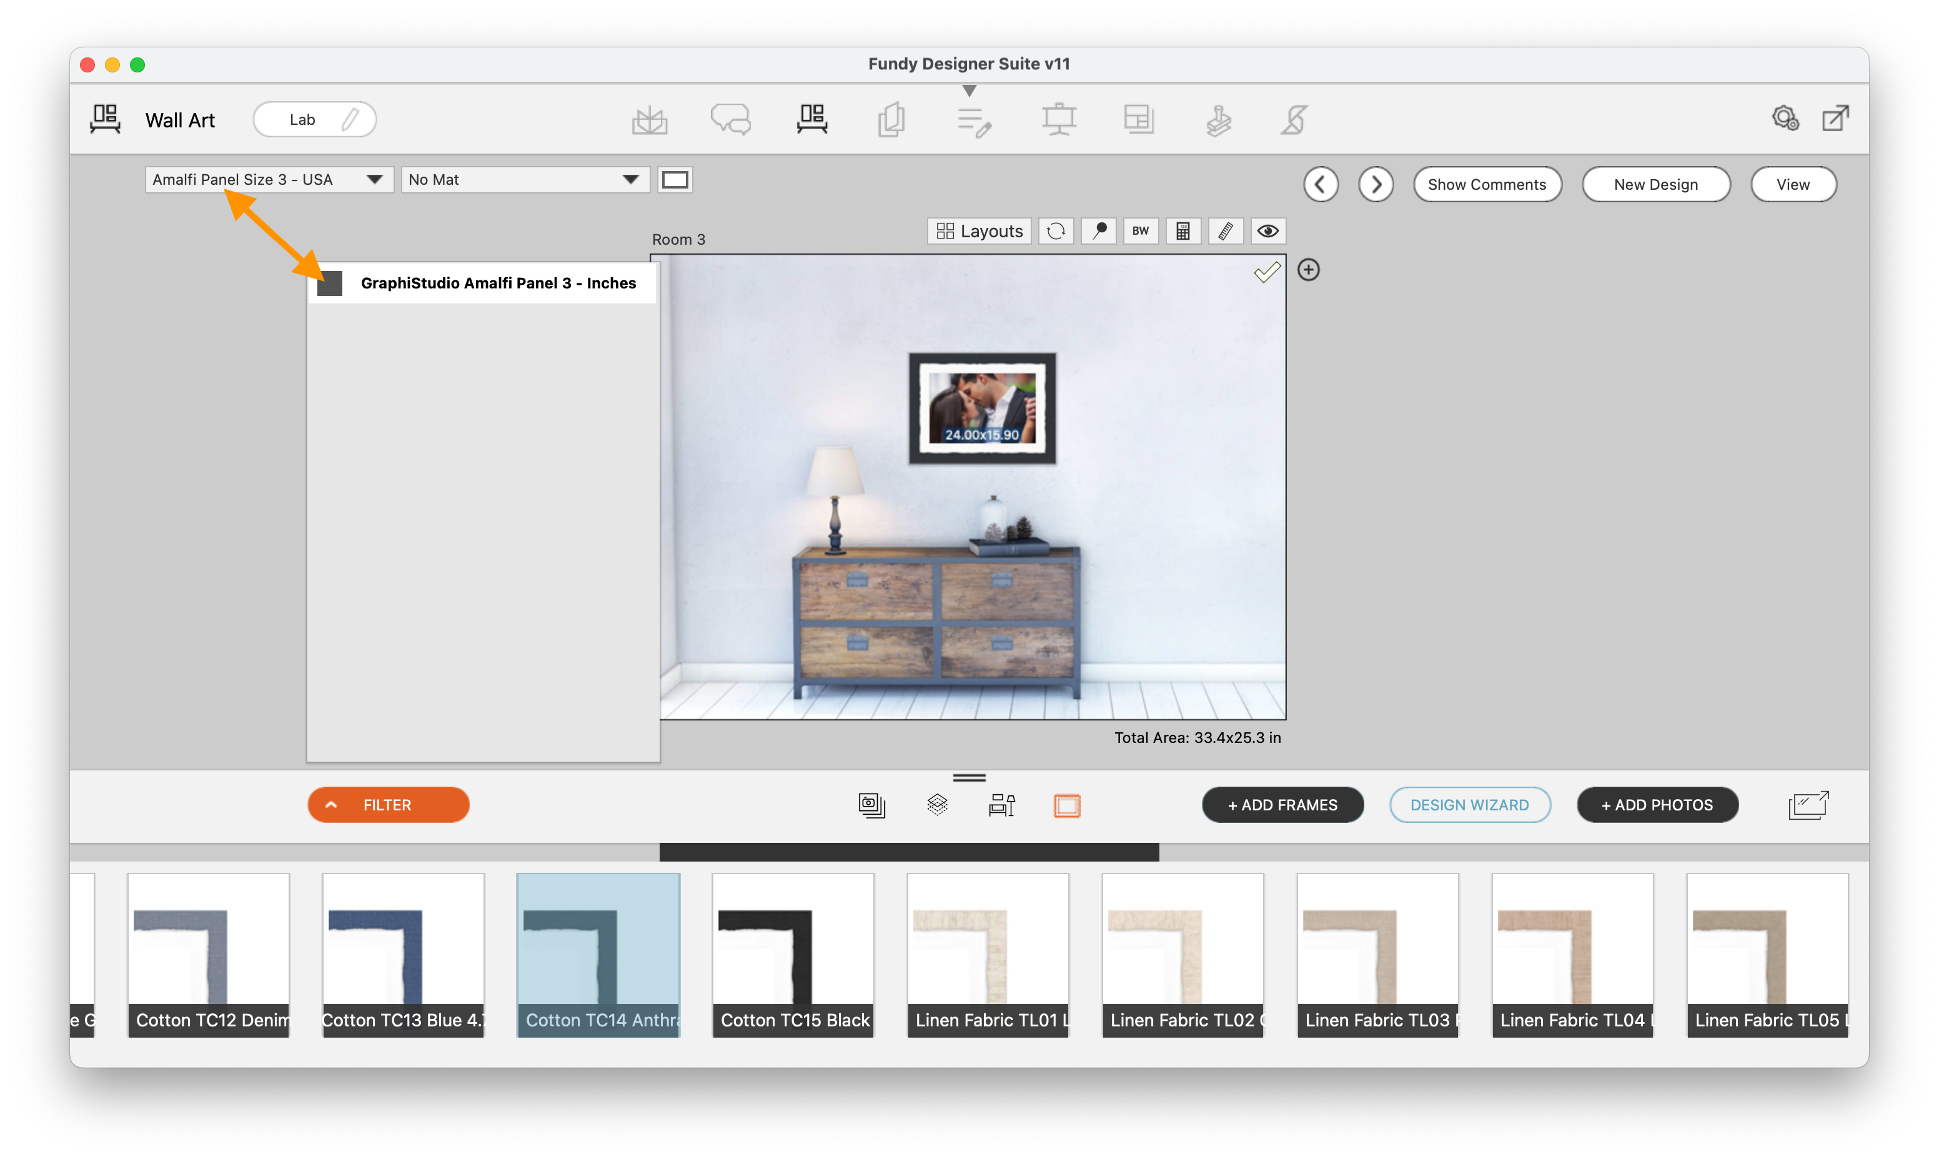Click the Lab input field
1939x1160 pixels.
pyautogui.click(x=314, y=120)
